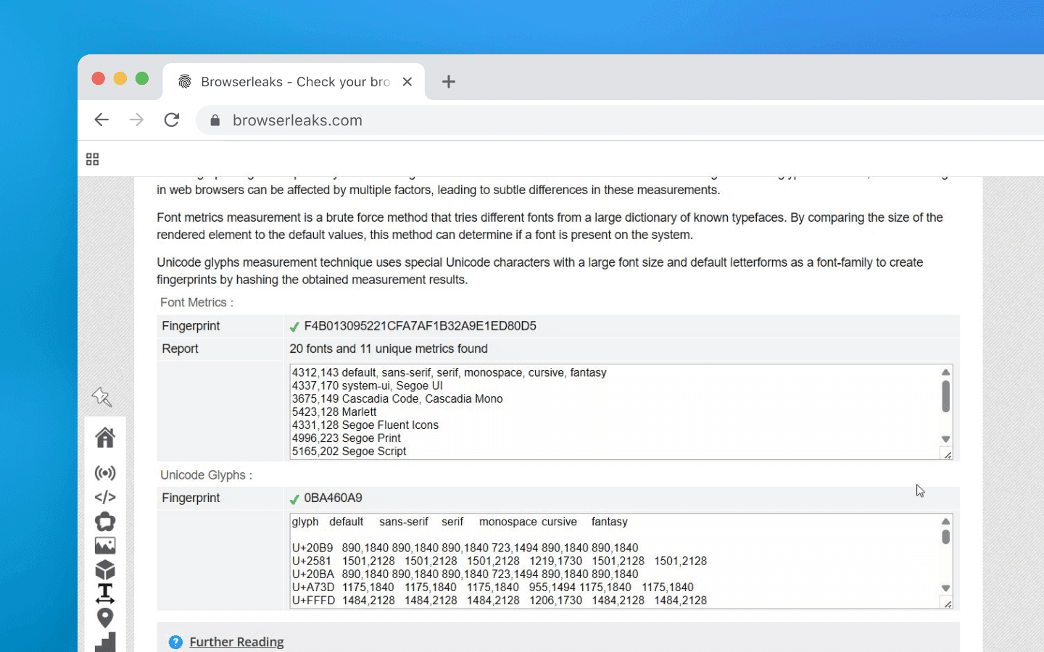Click resize handle of Font Metrics textarea

947,454
